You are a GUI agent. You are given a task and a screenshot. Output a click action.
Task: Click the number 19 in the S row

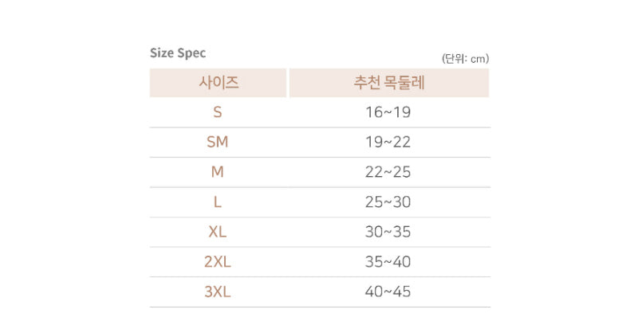402,112
